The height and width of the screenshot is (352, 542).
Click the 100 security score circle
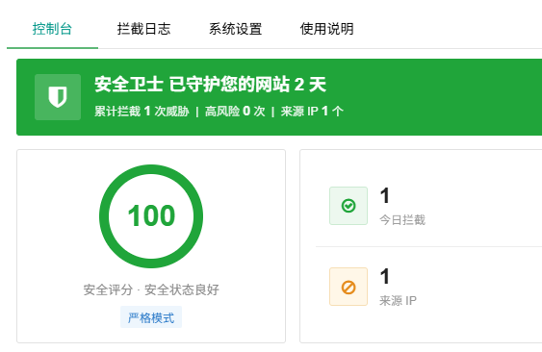[151, 216]
